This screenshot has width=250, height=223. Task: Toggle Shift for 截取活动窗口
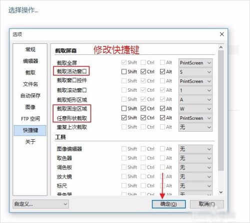(x=124, y=72)
